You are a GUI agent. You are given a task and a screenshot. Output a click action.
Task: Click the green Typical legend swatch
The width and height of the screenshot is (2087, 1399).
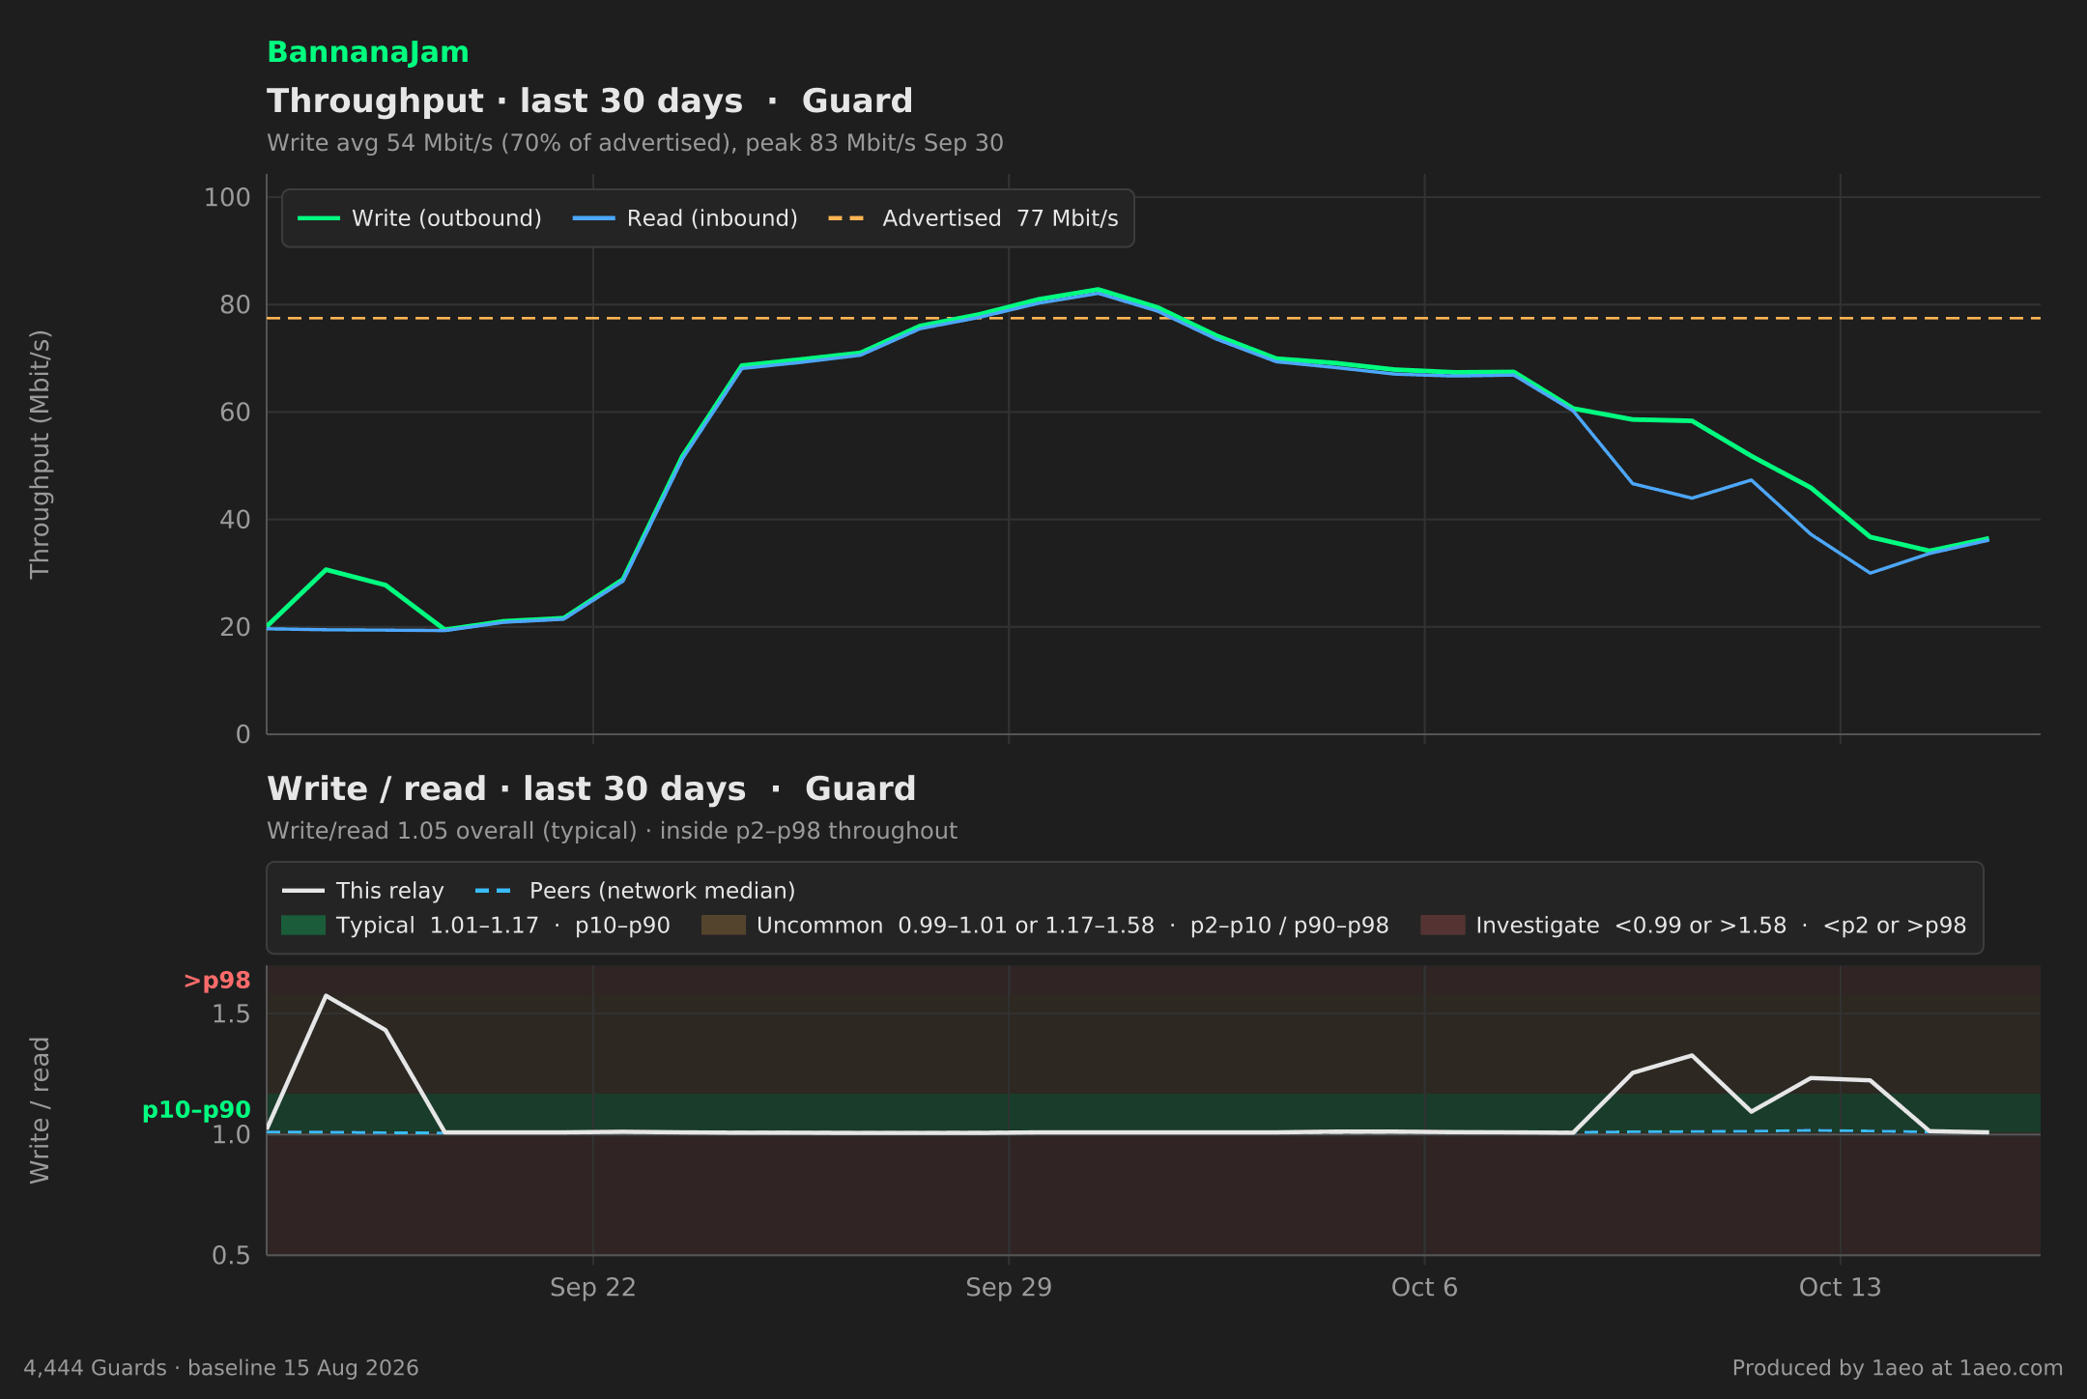point(303,926)
